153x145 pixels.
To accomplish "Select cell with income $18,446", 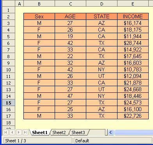I will point(133,96).
